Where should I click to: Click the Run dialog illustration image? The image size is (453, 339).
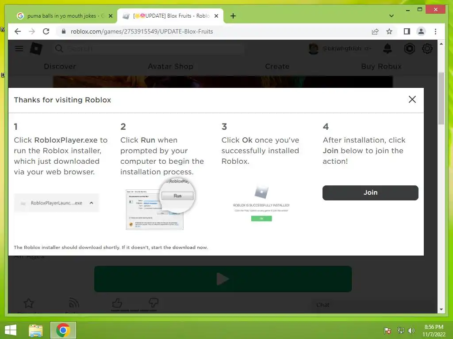pos(160,204)
